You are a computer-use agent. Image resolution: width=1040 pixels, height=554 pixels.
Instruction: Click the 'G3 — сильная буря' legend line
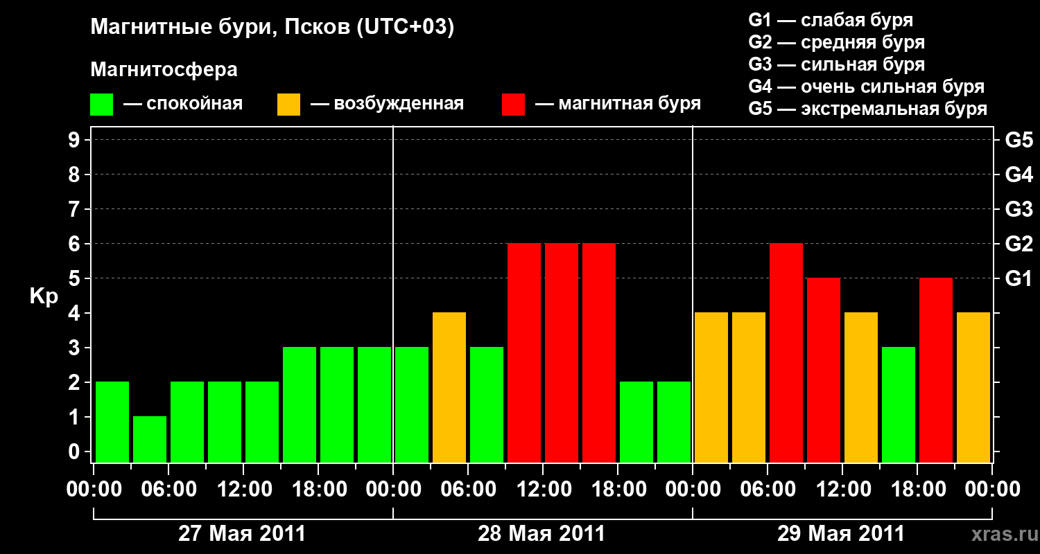tap(836, 64)
